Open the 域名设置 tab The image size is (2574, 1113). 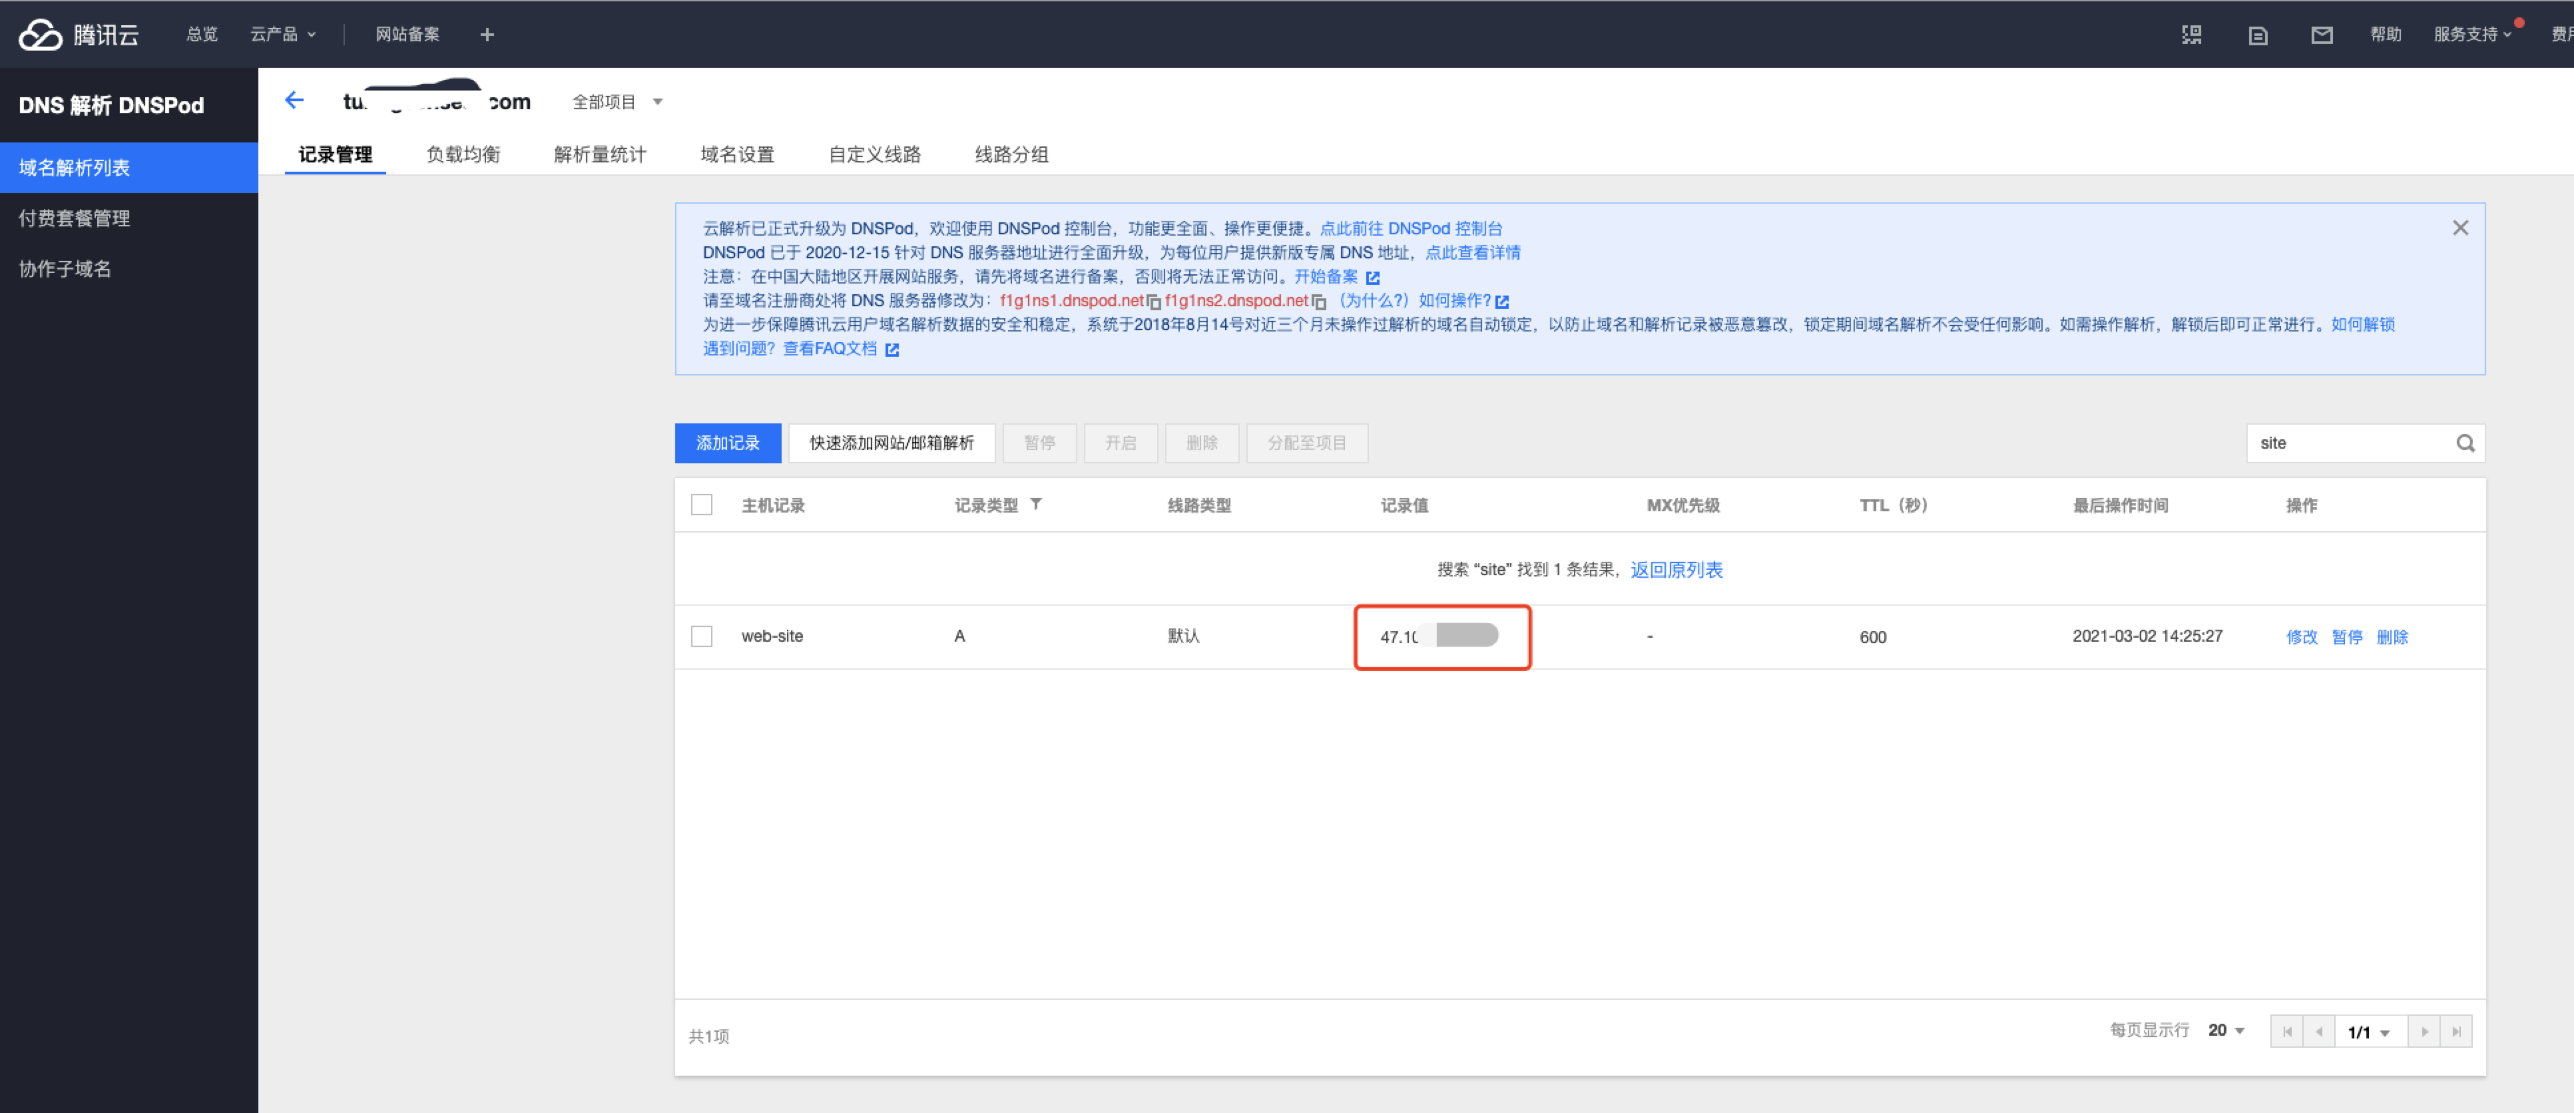click(x=736, y=154)
